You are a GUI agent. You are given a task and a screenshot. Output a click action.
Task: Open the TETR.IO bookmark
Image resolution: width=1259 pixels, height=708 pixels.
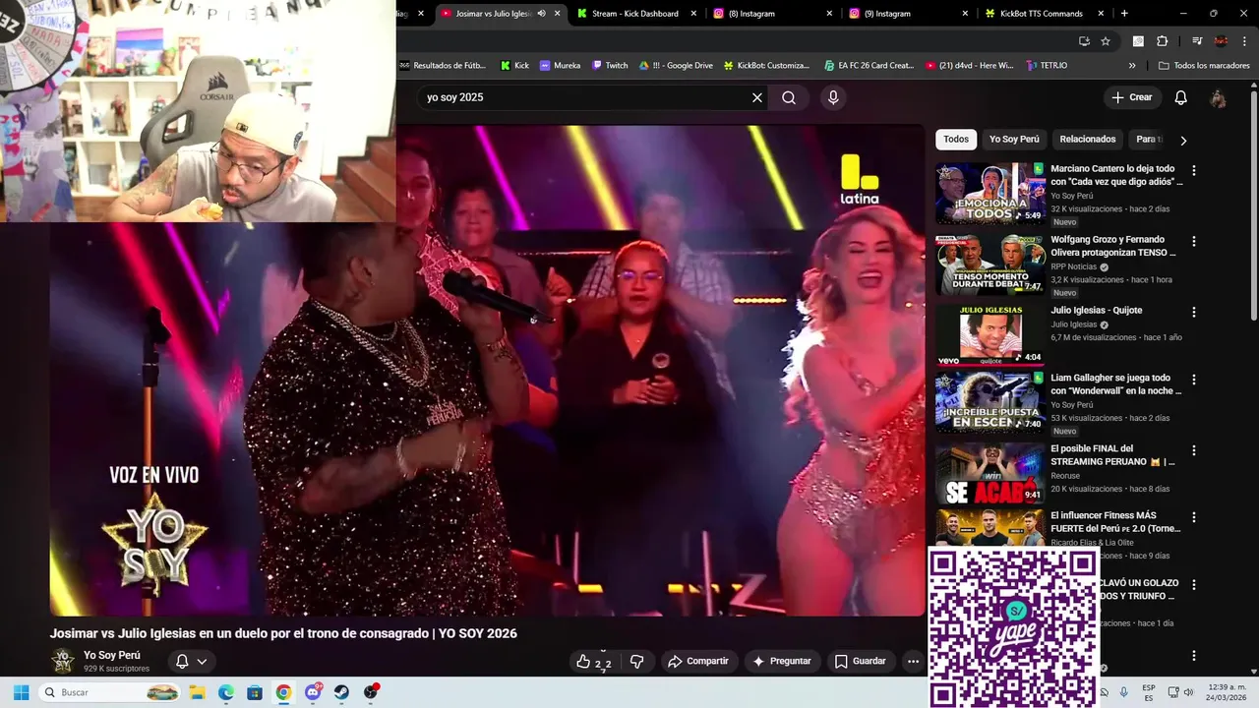point(1047,66)
